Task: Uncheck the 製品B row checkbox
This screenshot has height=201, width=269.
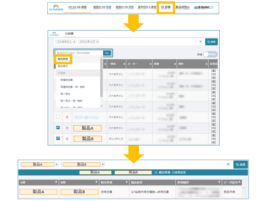Action: pyautogui.click(x=58, y=138)
